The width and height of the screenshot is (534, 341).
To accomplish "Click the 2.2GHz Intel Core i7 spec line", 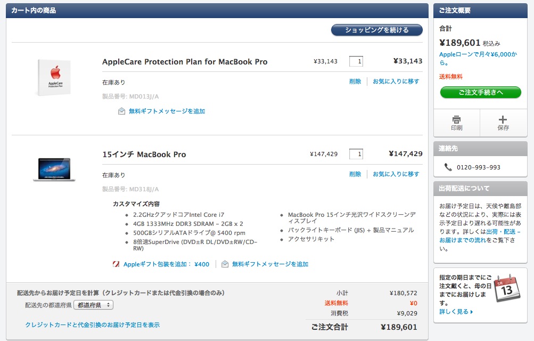I will tap(178, 215).
